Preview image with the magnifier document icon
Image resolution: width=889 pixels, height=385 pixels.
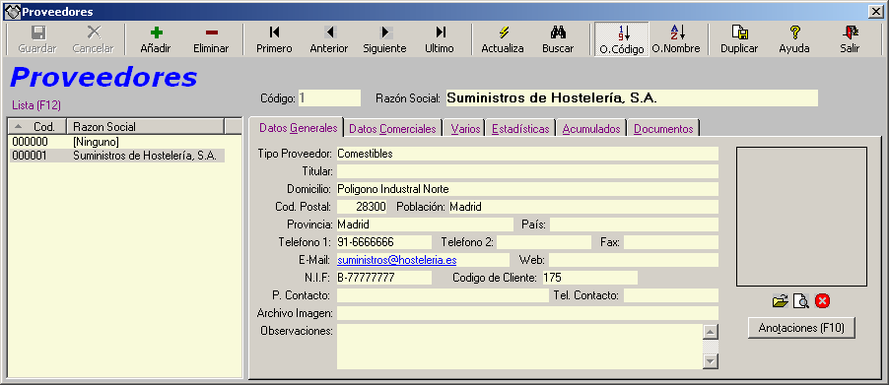point(800,301)
